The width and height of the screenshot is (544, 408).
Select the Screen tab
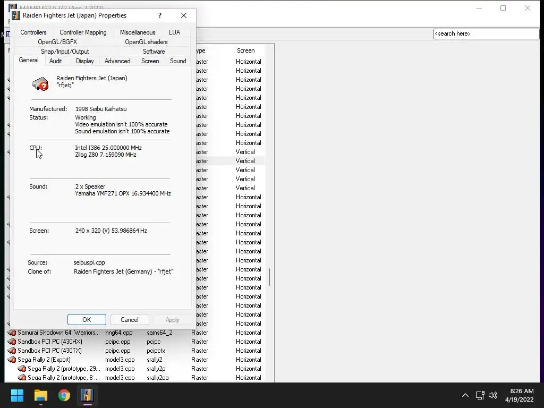pyautogui.click(x=150, y=61)
